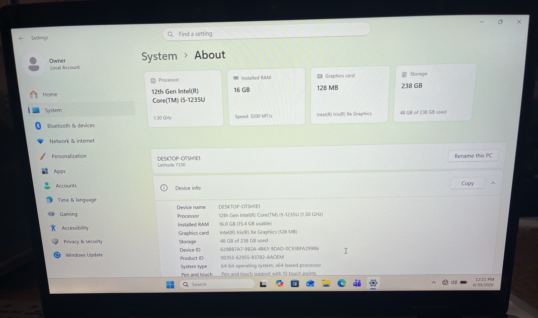Click the Rename this PC button

[x=473, y=156]
